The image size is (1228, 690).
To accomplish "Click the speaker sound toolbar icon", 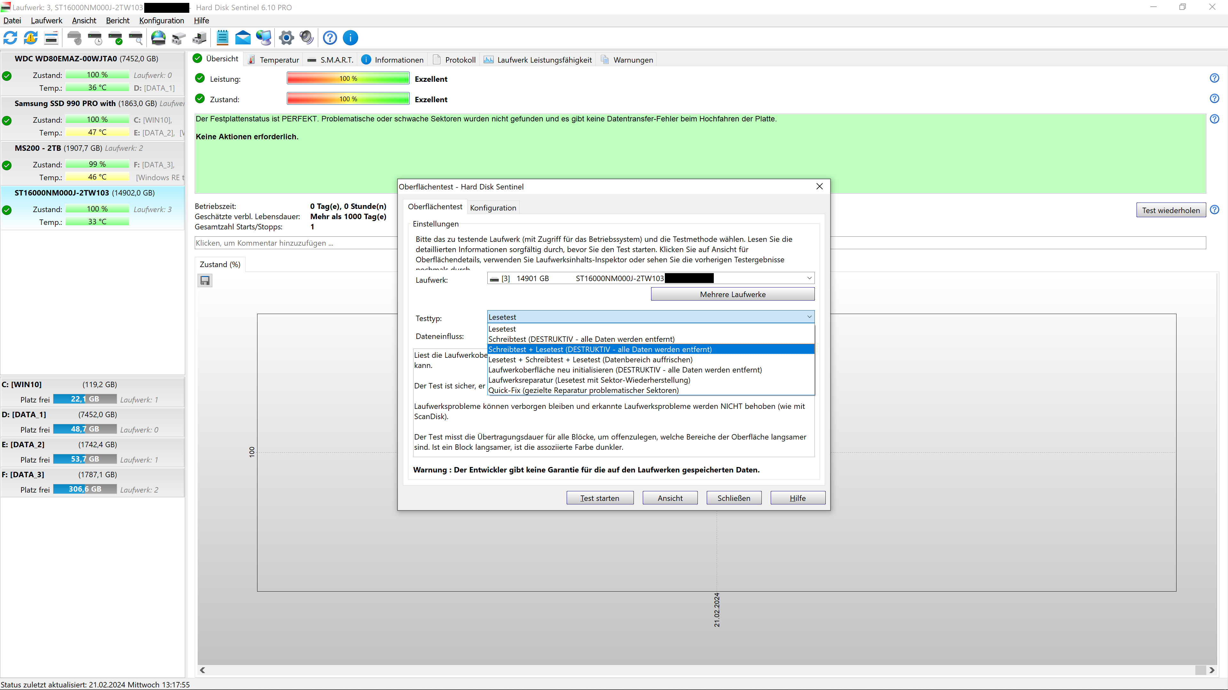I will point(307,38).
